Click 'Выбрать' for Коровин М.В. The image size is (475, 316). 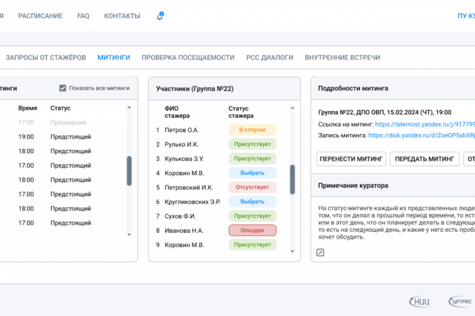[x=252, y=173]
